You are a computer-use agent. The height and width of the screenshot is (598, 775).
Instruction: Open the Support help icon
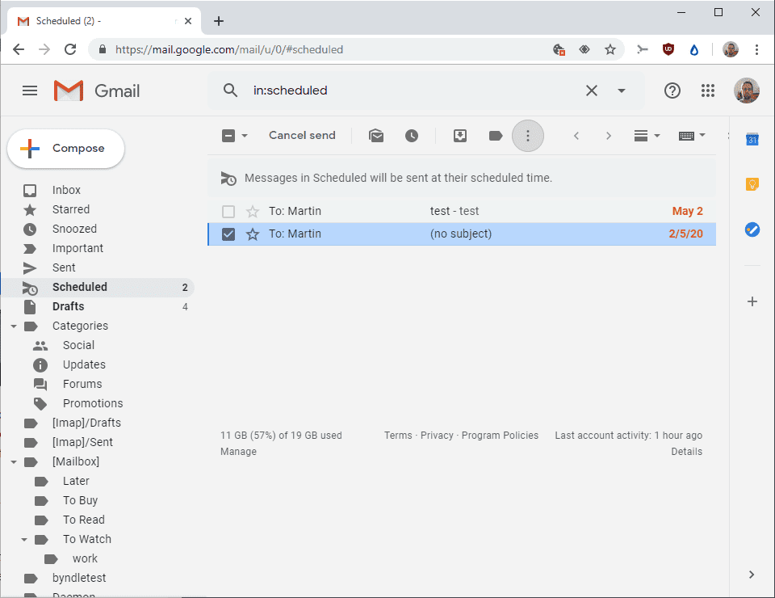[x=672, y=91]
